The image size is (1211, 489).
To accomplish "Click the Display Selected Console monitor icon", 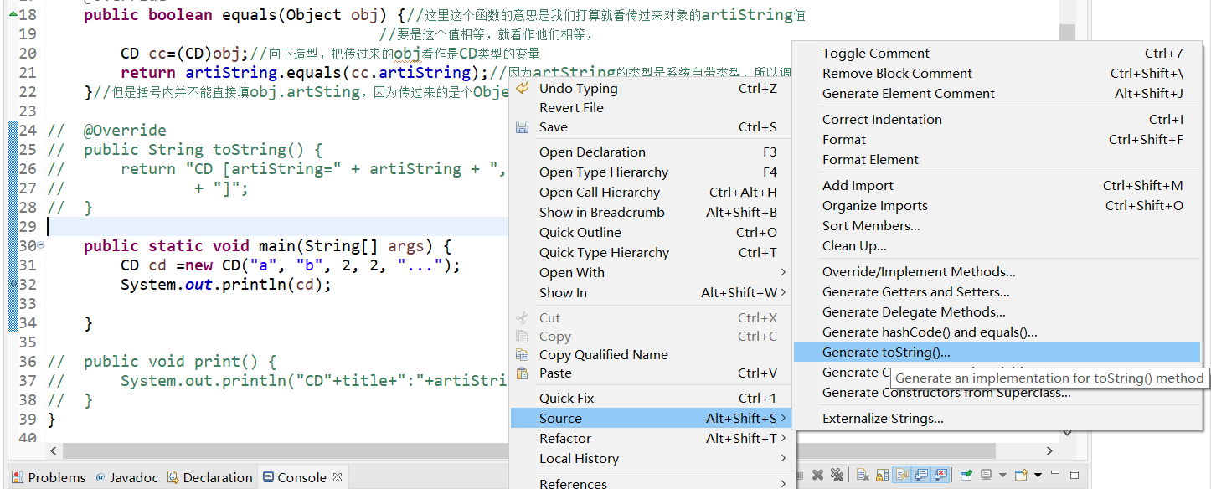I will pos(986,476).
